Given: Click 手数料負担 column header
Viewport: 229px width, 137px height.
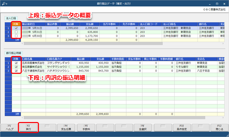Looking at the screenshot, I should point(118,59).
